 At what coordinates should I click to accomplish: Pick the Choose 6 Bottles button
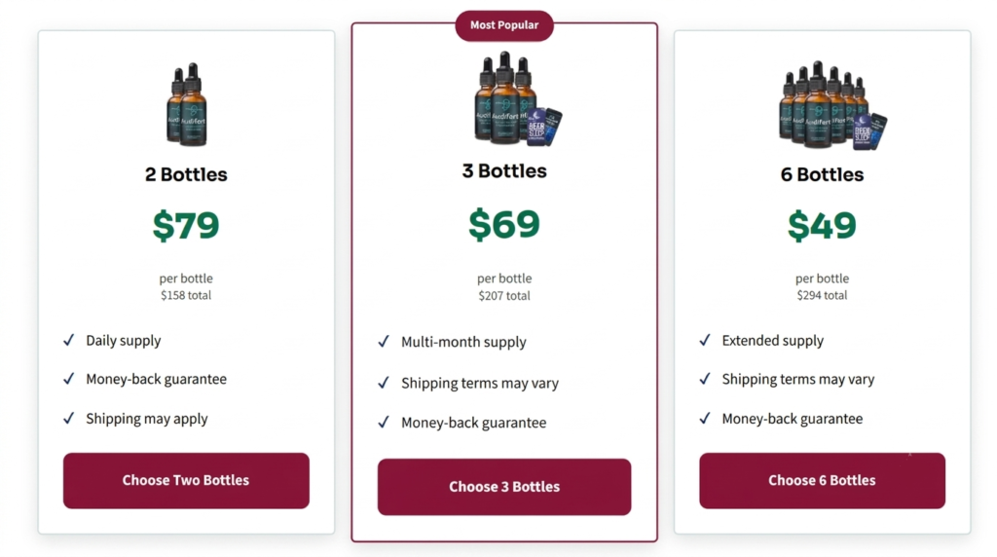click(x=822, y=481)
